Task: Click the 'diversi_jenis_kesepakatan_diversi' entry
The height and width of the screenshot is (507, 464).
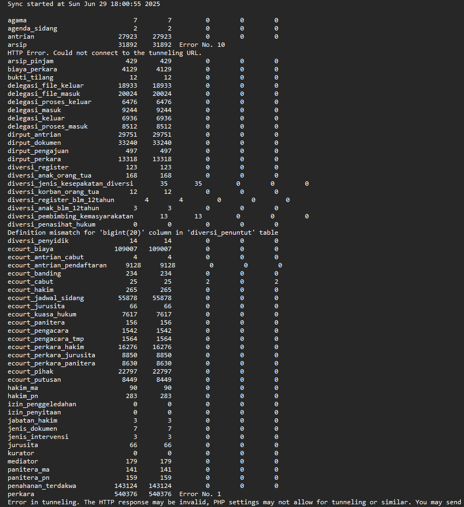Action: 70,184
